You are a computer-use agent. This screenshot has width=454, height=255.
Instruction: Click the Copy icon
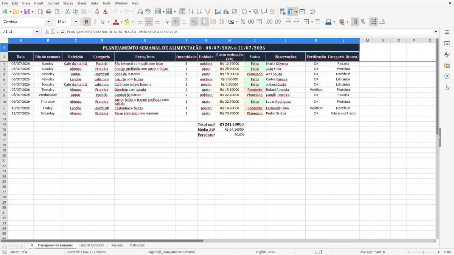click(76, 12)
